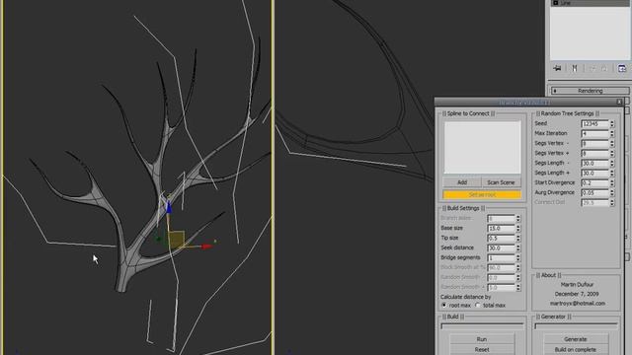The height and width of the screenshot is (355, 632).
Task: Click the Bridge segments spinner arrows
Action: coord(518,258)
